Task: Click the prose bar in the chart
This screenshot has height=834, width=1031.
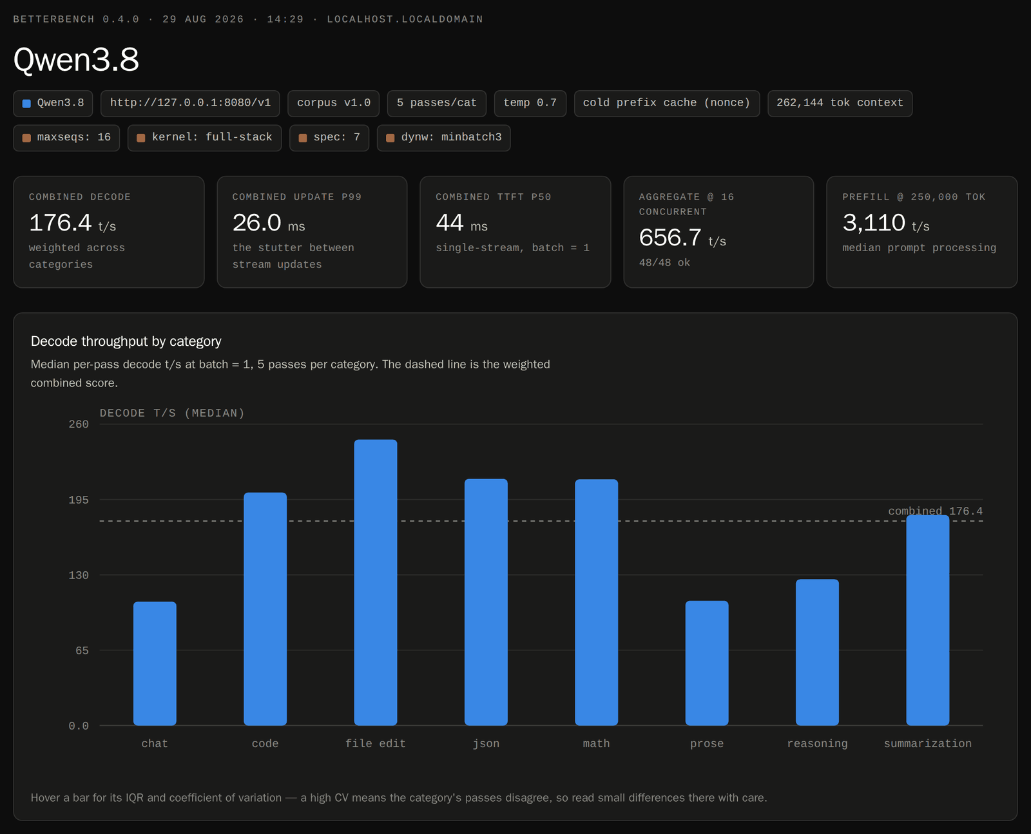Action: click(707, 663)
